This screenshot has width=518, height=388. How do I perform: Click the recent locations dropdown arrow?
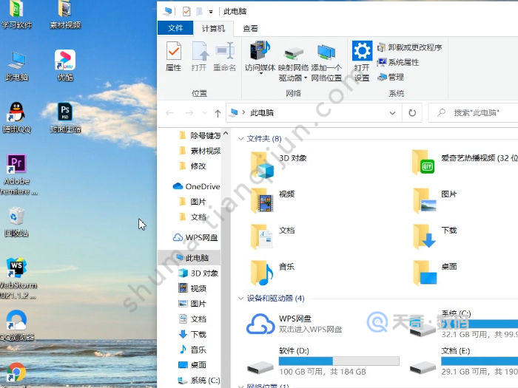tap(204, 113)
